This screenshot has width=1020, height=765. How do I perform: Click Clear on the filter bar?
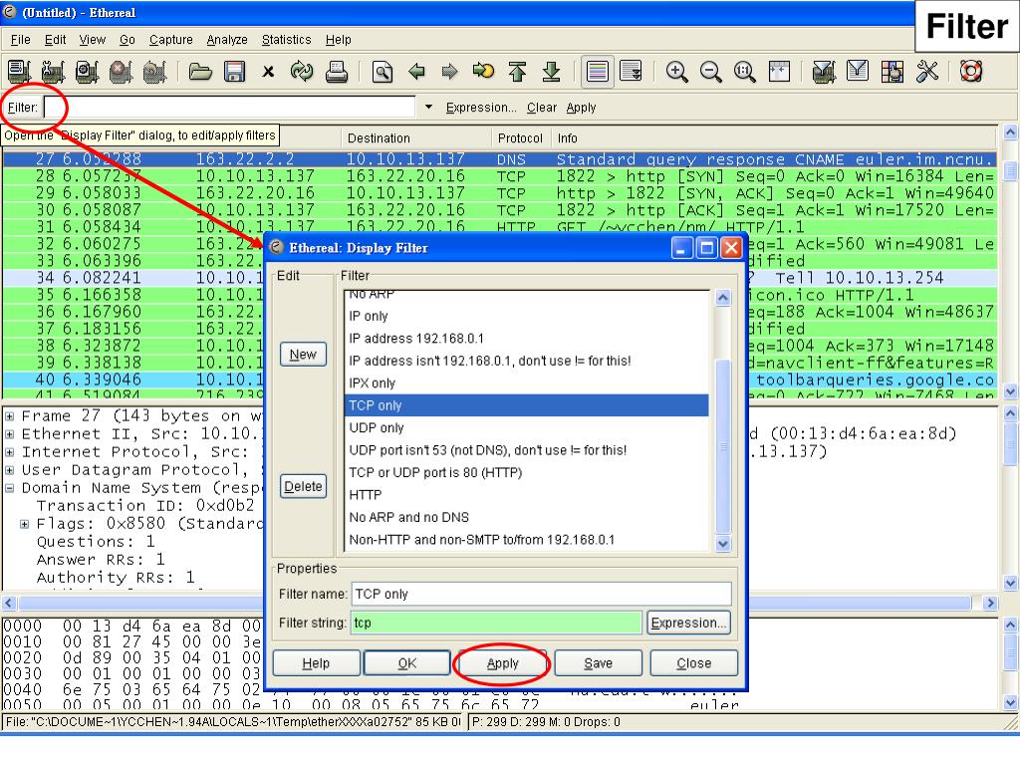click(541, 108)
